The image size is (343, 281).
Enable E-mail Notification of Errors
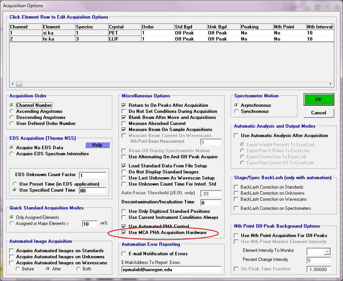point(124,254)
